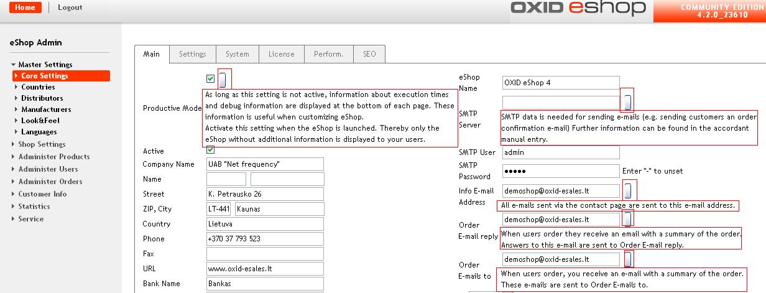This screenshot has width=766, height=293.
Task: Toggle the Productive Mode checkbox
Action: (x=211, y=79)
